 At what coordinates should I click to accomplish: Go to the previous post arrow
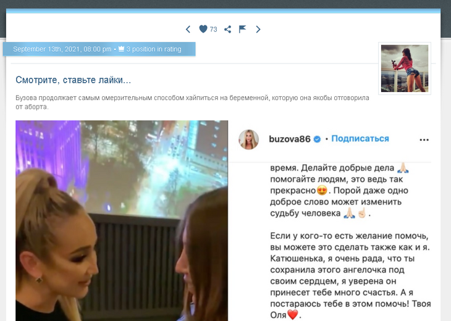pyautogui.click(x=188, y=29)
